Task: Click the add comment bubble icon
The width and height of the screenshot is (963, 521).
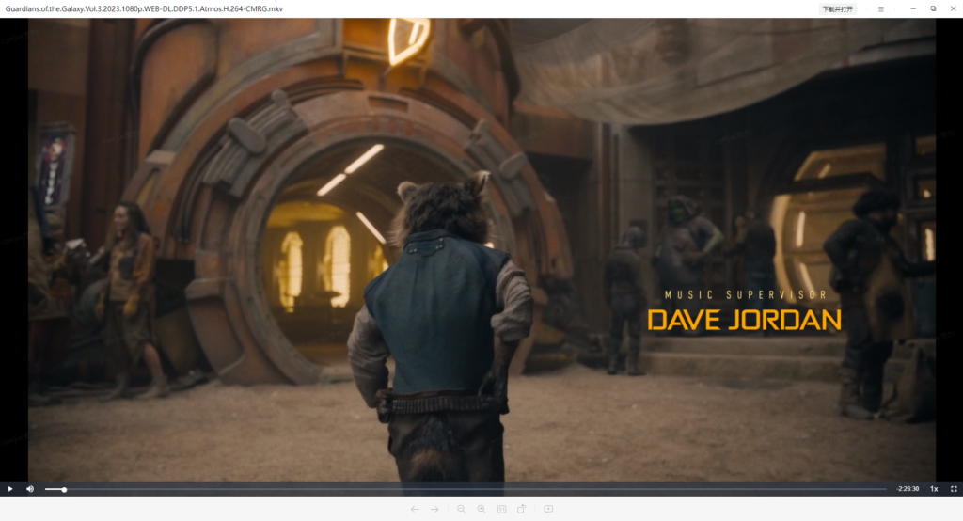Action: 548,509
